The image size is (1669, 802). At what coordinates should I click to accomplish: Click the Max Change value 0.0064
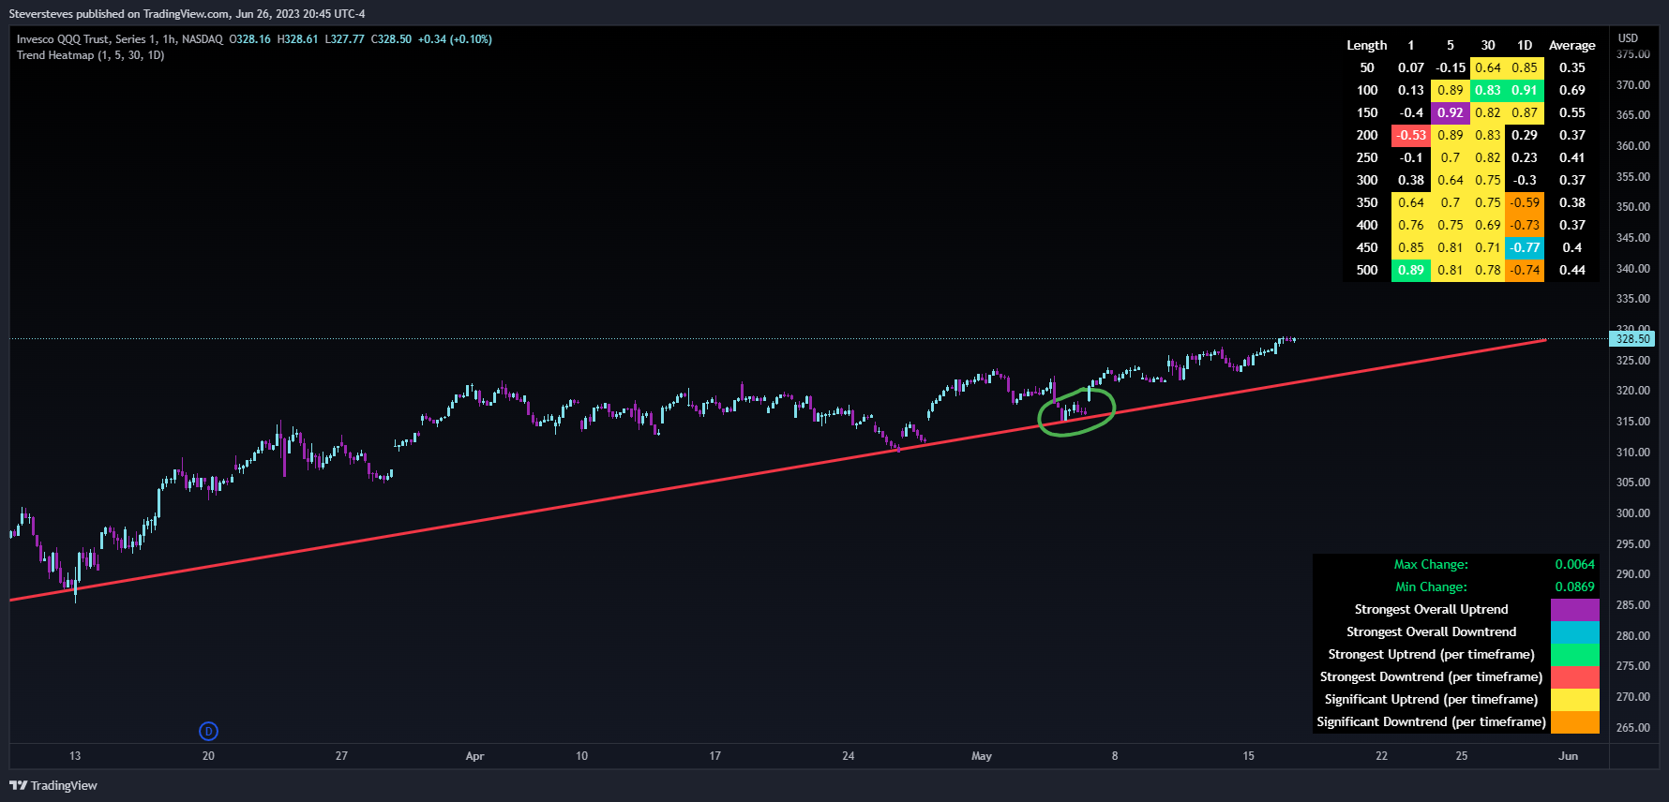(1574, 565)
